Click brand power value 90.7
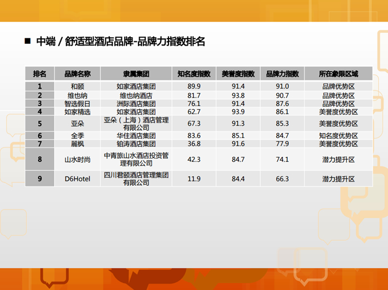This screenshot has height=290, width=388. [282, 95]
